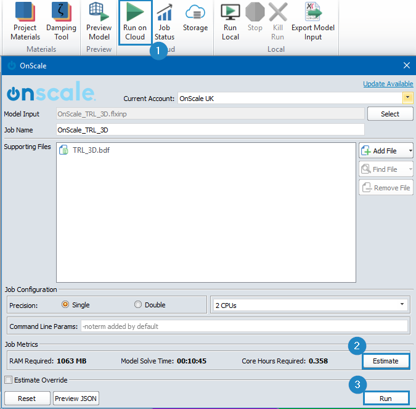Click RAM Required value 1063 MB
The height and width of the screenshot is (409, 416).
[71, 361]
